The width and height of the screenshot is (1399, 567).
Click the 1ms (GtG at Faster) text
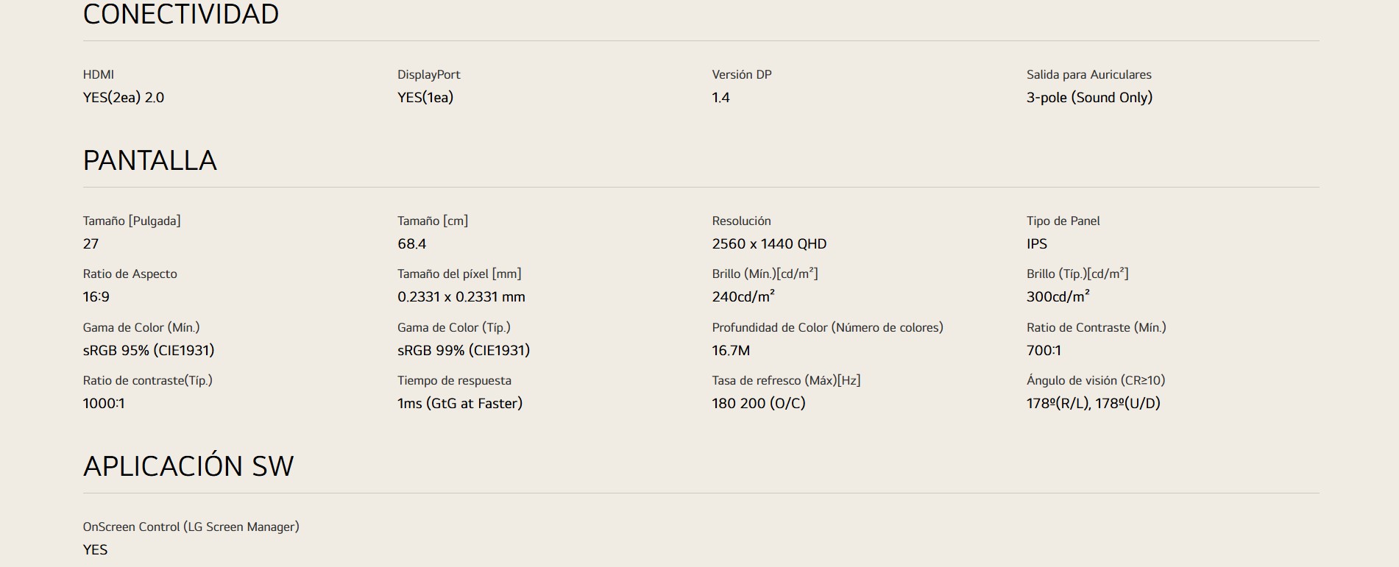click(x=459, y=403)
